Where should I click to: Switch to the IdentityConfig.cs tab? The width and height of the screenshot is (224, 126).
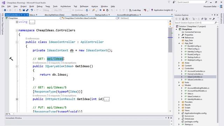point(78,15)
